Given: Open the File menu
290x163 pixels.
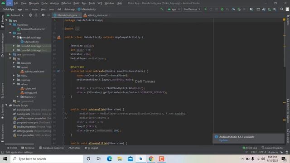Looking at the screenshot, I should tap(9, 3).
